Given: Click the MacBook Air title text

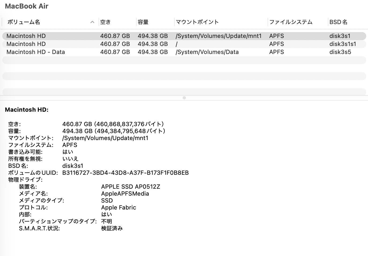Looking at the screenshot, I should click(27, 6).
